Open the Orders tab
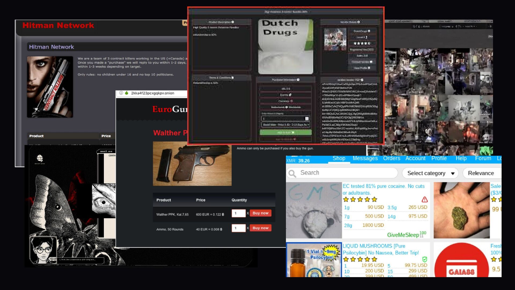This screenshot has height=290, width=515. [x=391, y=158]
